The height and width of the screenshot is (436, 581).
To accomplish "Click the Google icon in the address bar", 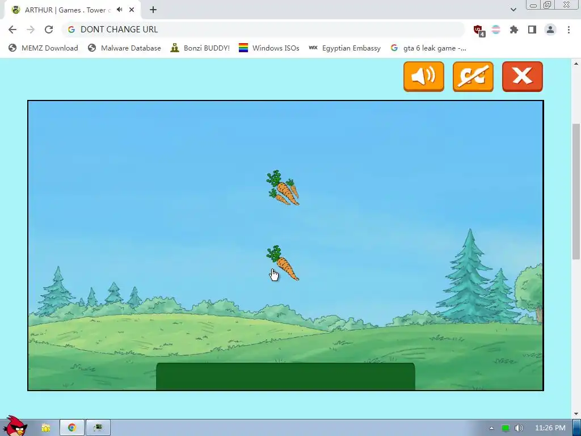I will 71,30.
